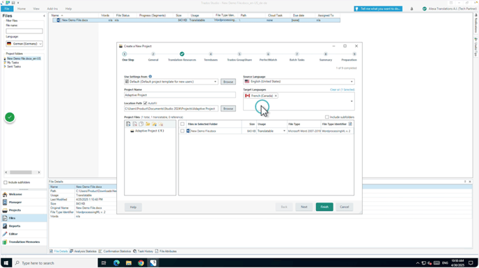Click Browse next to the settings template

tap(228, 82)
